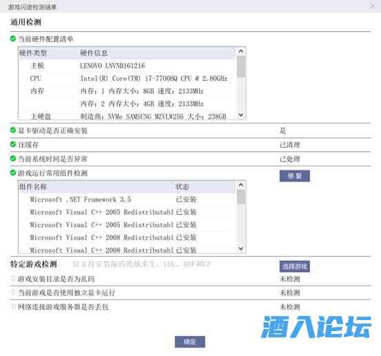This screenshot has width=381, height=356.
Task: Click the 修复 button
Action: click(294, 176)
